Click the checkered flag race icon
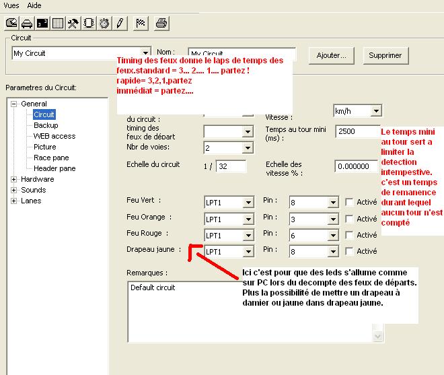Viewport: 444px width, 375px height. pyautogui.click(x=141, y=23)
